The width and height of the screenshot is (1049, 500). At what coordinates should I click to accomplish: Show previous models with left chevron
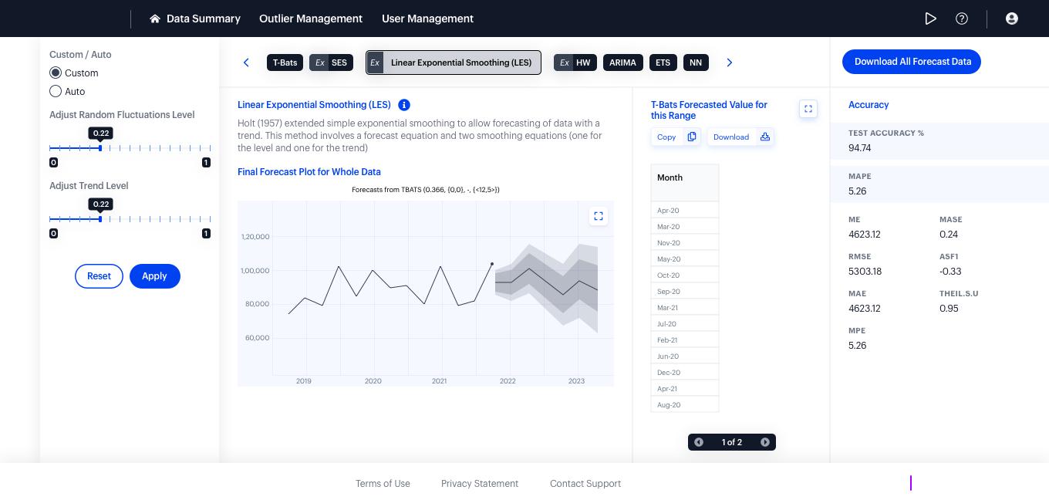pos(246,62)
